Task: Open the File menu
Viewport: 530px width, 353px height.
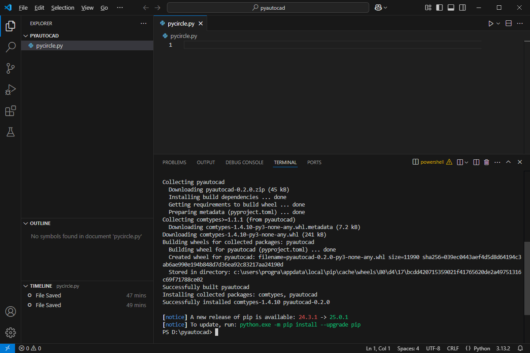Action: [23, 8]
